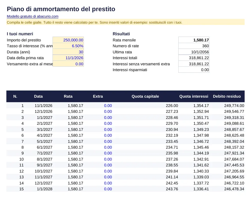Click the 'Quota interessi' column header

194,96
